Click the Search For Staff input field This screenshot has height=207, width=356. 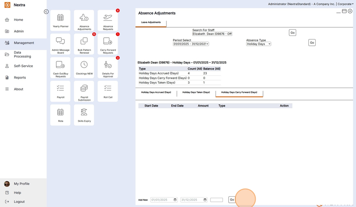[212, 34]
